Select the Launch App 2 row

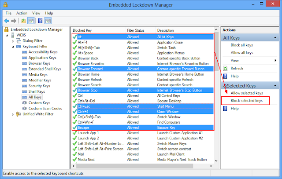(x=143, y=138)
